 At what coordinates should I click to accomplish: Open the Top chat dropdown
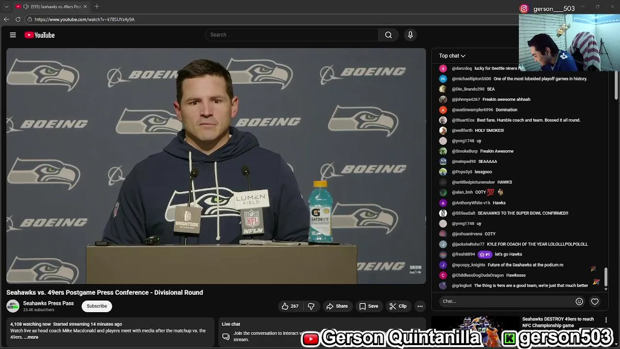(x=452, y=56)
